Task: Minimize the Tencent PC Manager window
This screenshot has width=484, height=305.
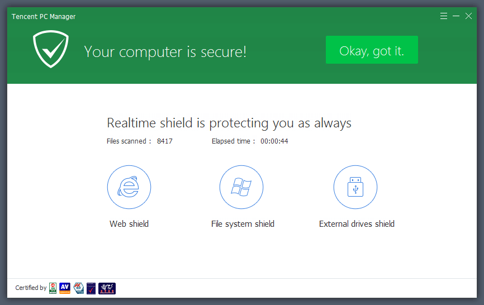Action: 456,16
